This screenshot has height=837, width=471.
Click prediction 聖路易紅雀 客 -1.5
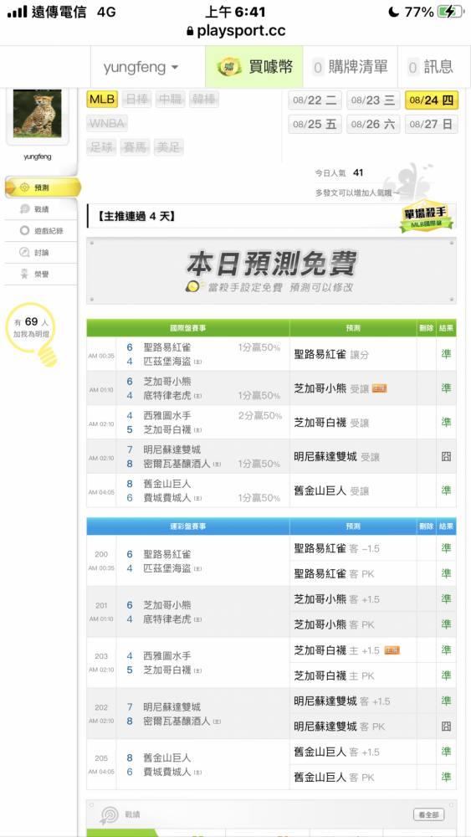point(336,549)
